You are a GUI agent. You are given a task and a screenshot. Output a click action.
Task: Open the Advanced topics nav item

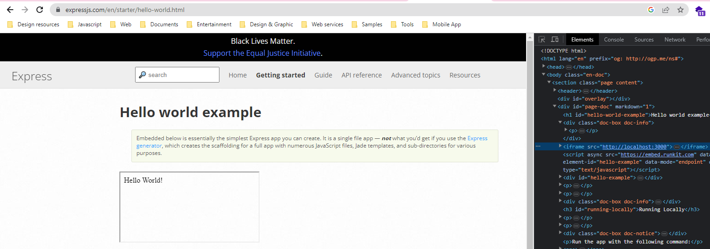tap(415, 75)
